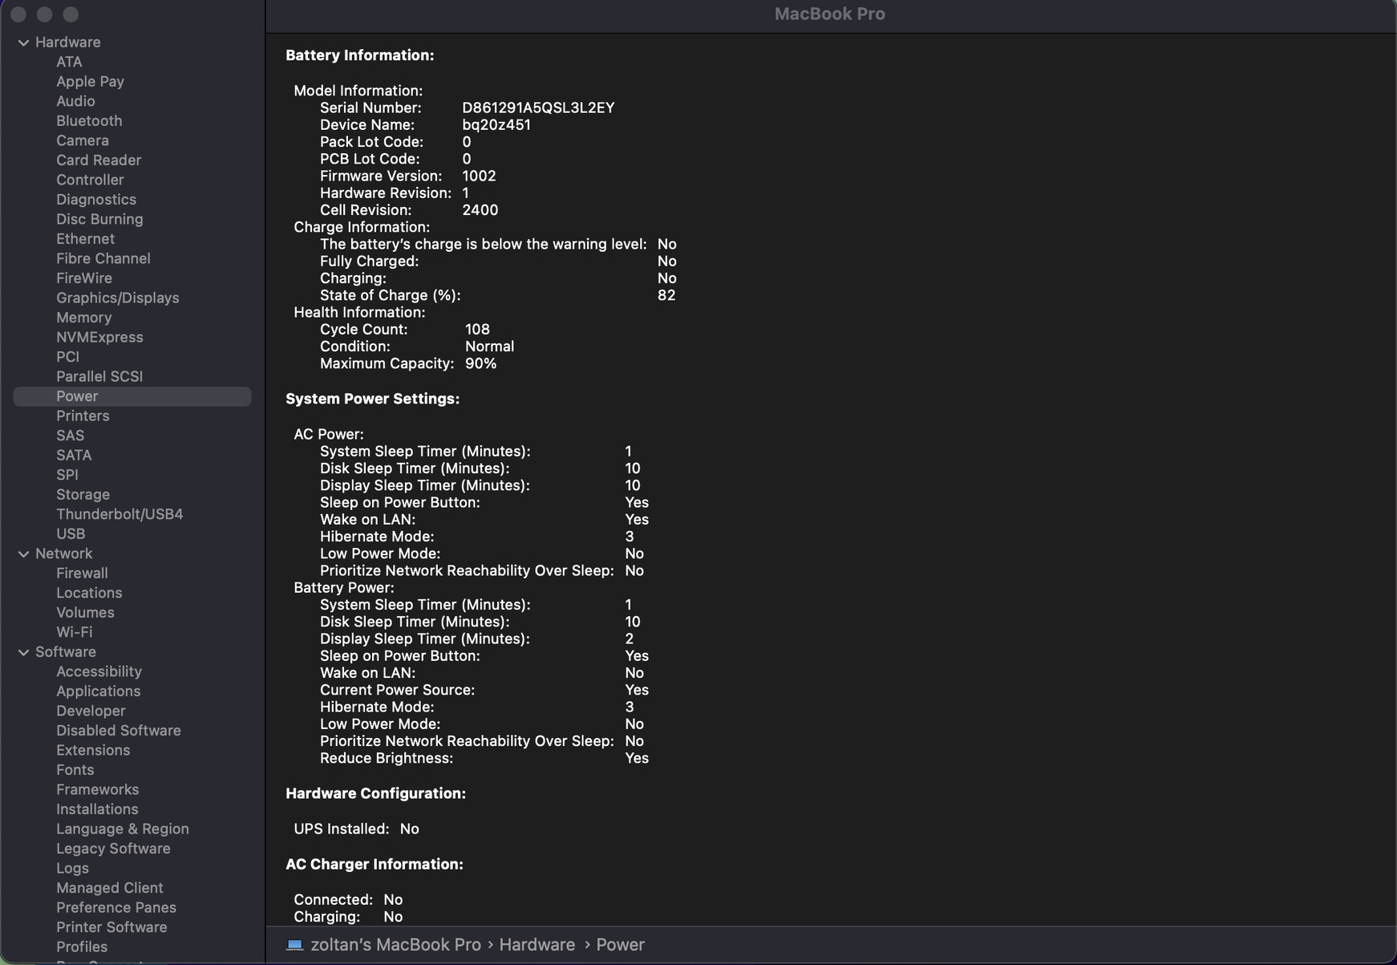This screenshot has width=1397, height=965.
Task: Collapse the Software section
Action: [x=23, y=653]
